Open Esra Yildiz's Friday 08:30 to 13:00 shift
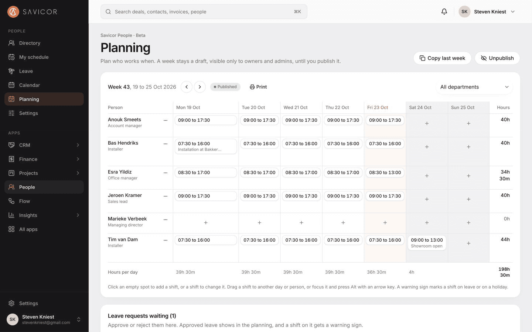 [385, 173]
